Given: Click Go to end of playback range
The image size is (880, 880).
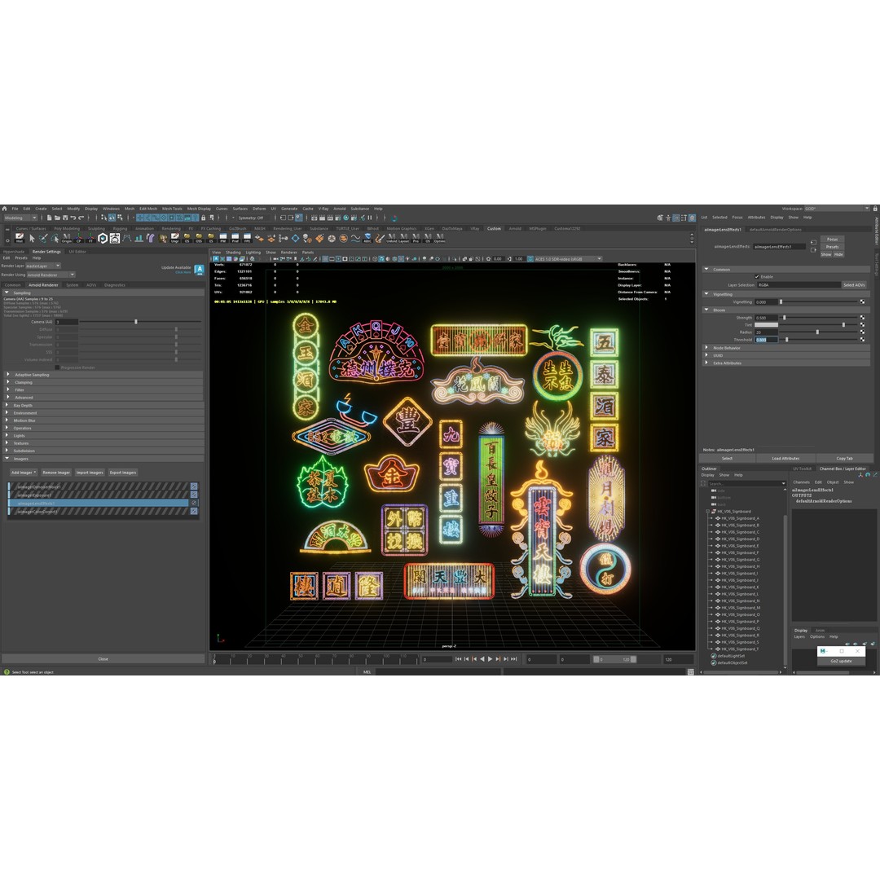Looking at the screenshot, I should 513,659.
